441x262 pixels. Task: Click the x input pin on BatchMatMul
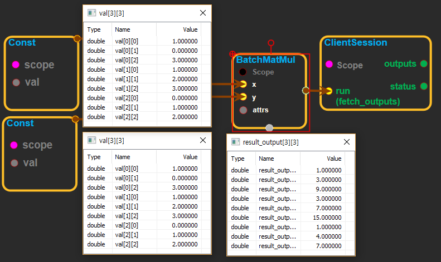point(243,85)
